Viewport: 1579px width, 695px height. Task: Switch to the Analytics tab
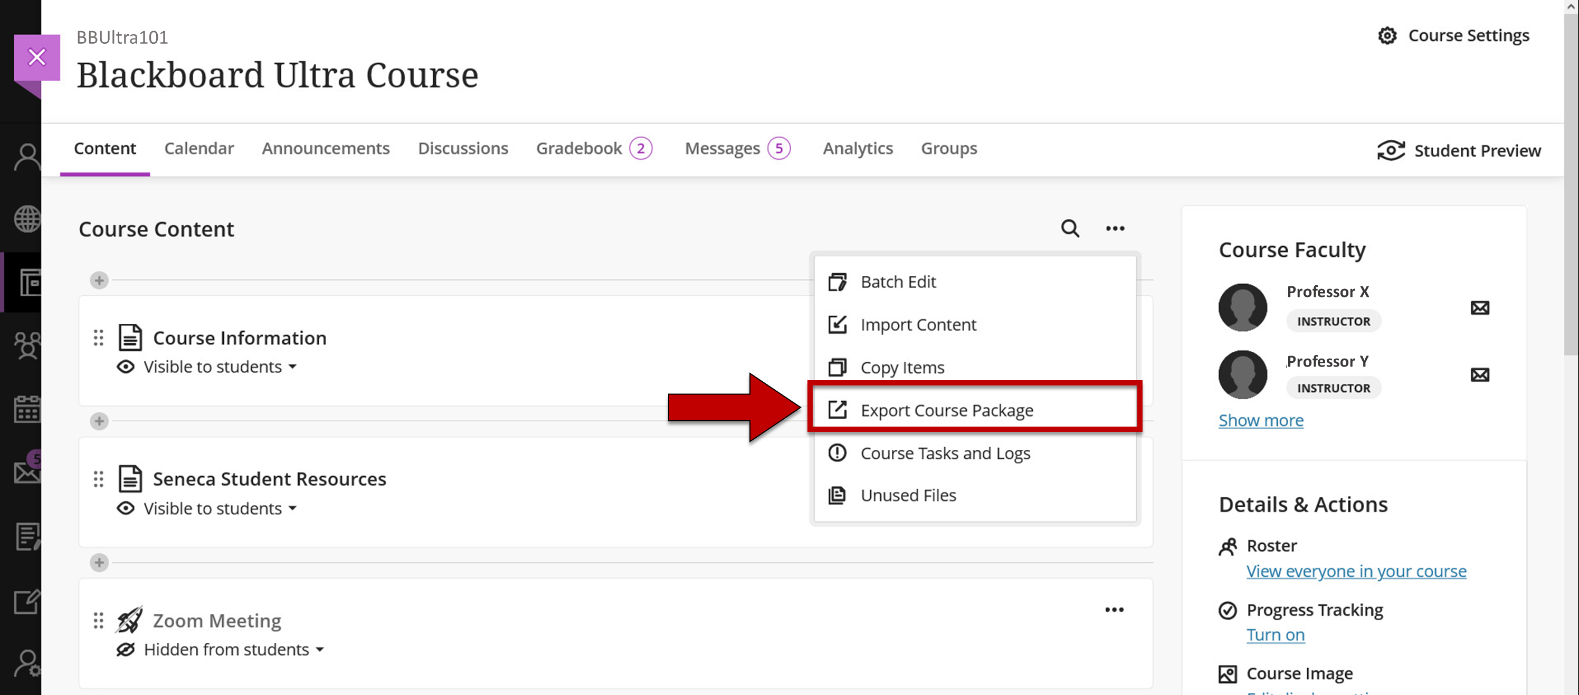[858, 149]
